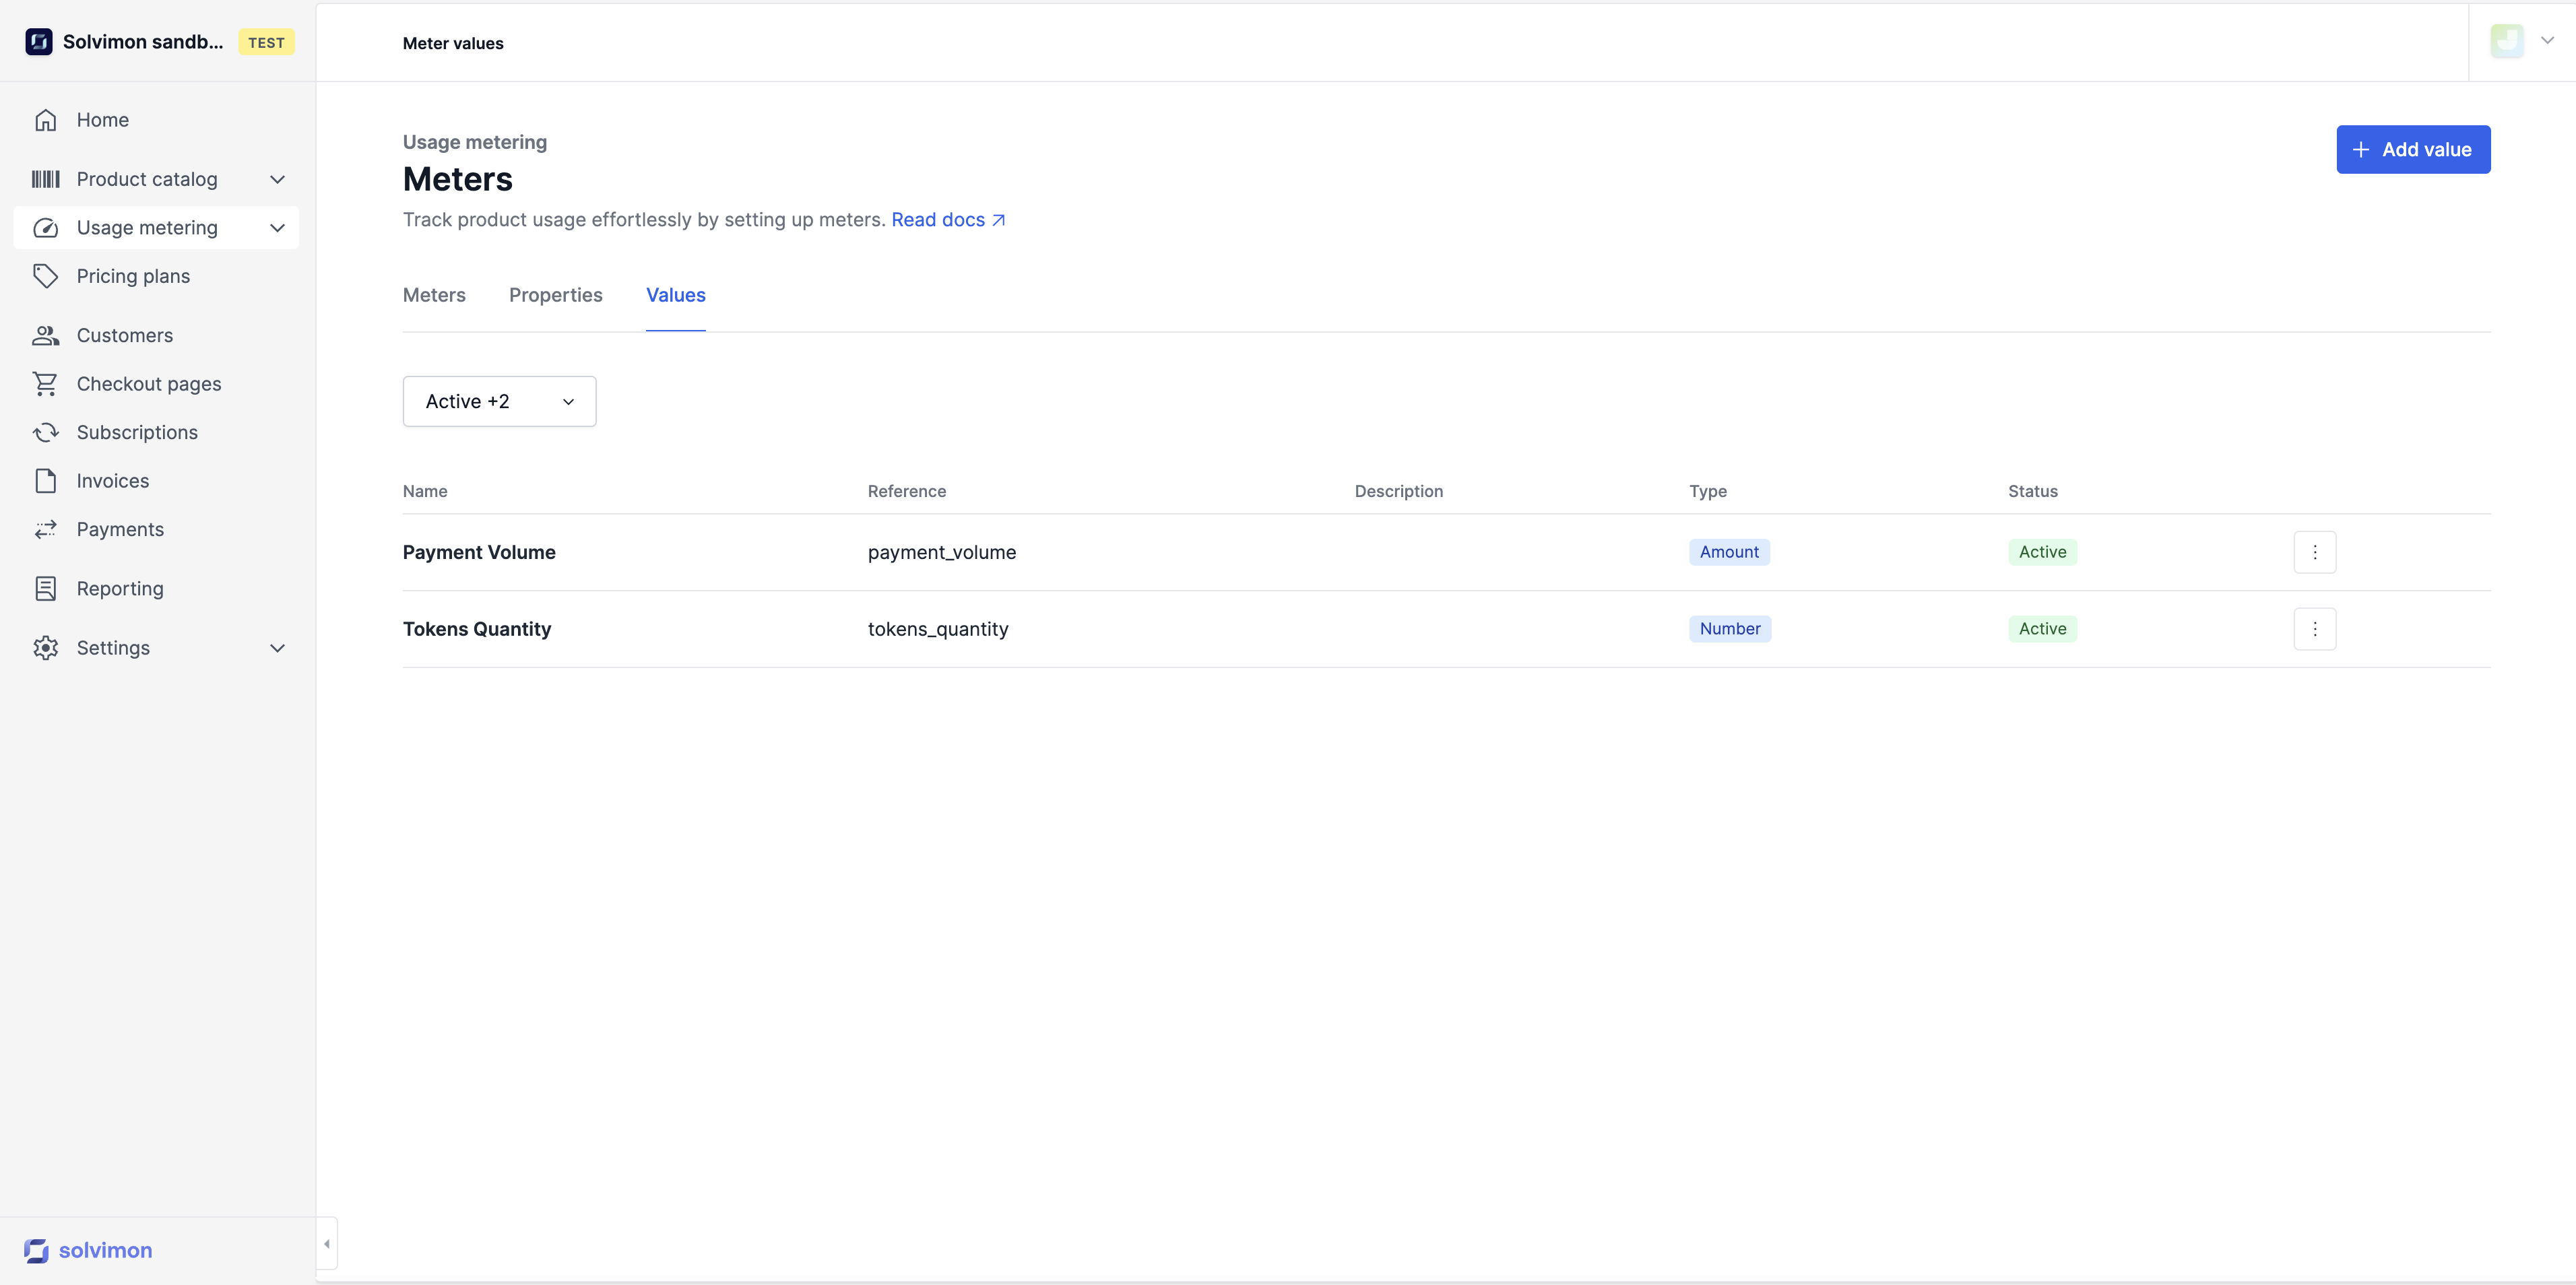Switch to the Meters tab
This screenshot has height=1285, width=2576.
tap(434, 295)
